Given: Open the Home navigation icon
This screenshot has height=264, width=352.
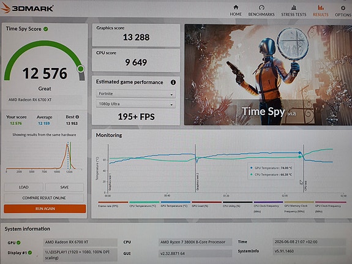Looking at the screenshot, I should coord(236,7).
